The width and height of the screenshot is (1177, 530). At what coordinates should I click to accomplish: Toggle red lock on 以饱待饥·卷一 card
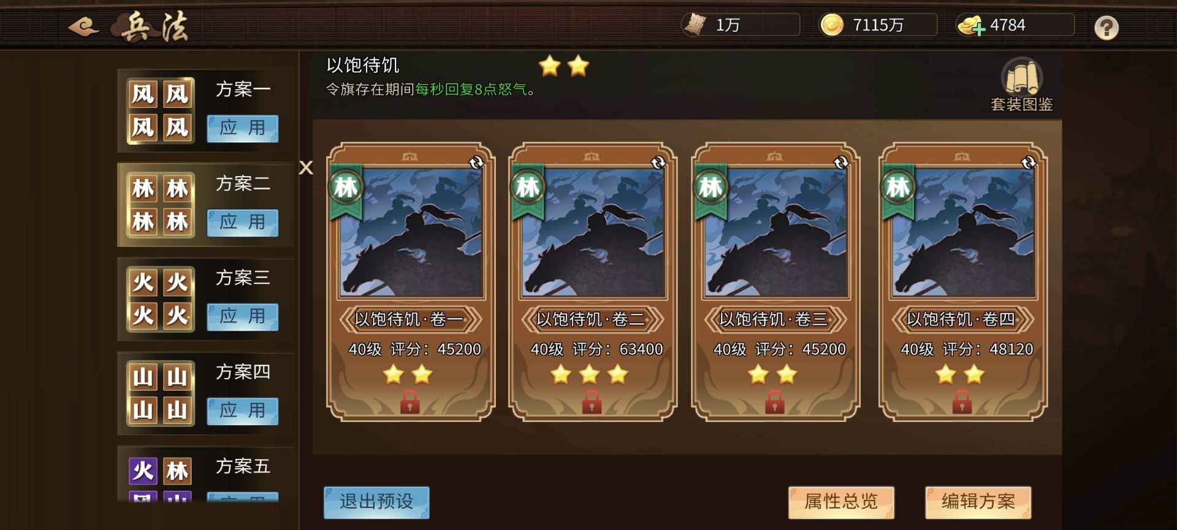(409, 402)
